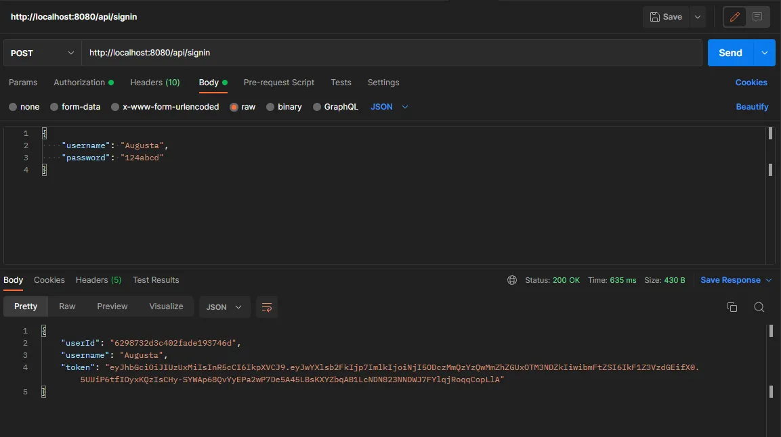The width and height of the screenshot is (781, 437).
Task: Expand the Save options dropdown arrow
Action: 698,17
